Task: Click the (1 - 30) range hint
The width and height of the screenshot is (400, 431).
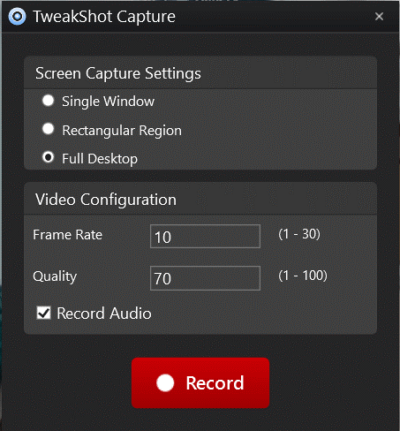Action: 299,234
